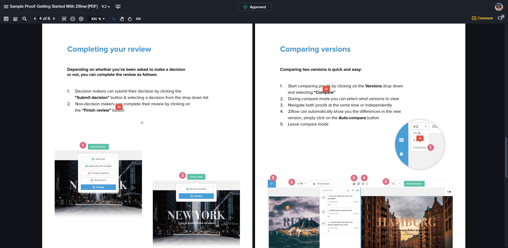Click the Comment button
This screenshot has width=508, height=248.
[482, 18]
